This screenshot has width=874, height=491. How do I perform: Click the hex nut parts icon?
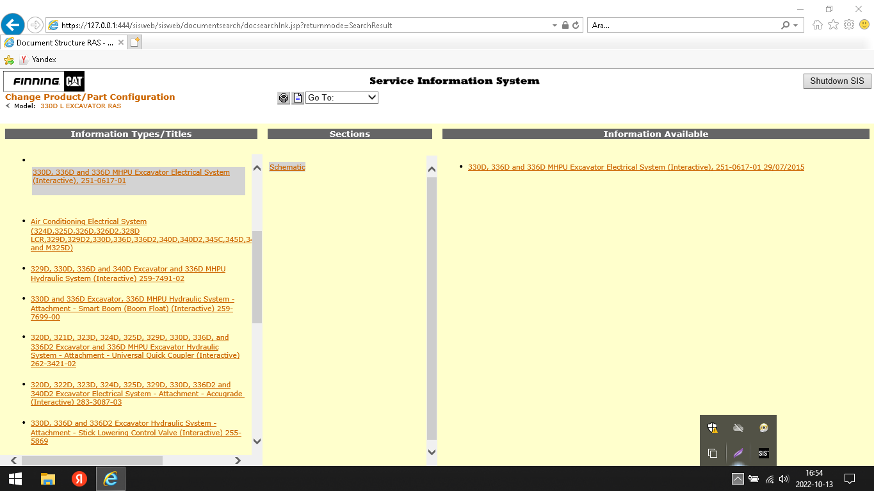(x=284, y=98)
